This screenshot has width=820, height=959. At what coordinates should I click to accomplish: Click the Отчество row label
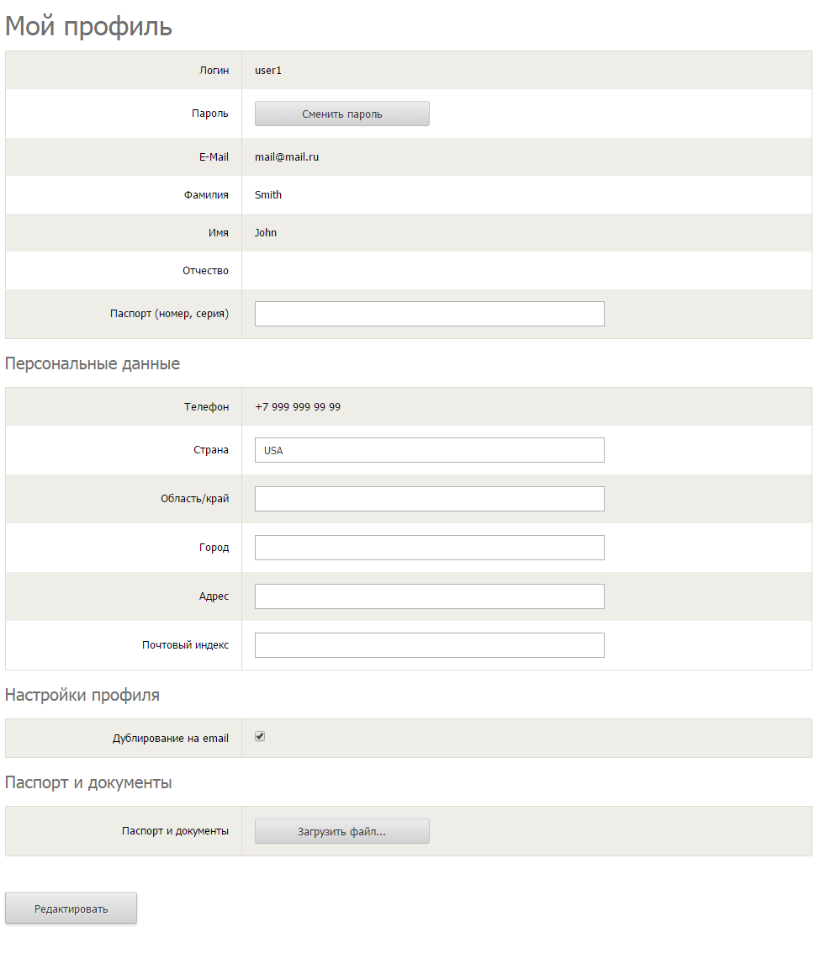tap(205, 271)
